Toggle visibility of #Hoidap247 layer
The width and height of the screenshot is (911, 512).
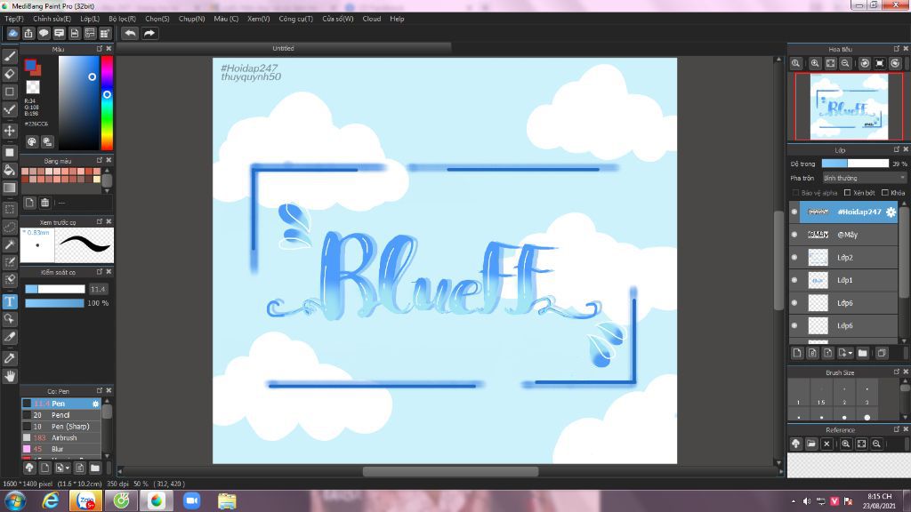tap(794, 212)
